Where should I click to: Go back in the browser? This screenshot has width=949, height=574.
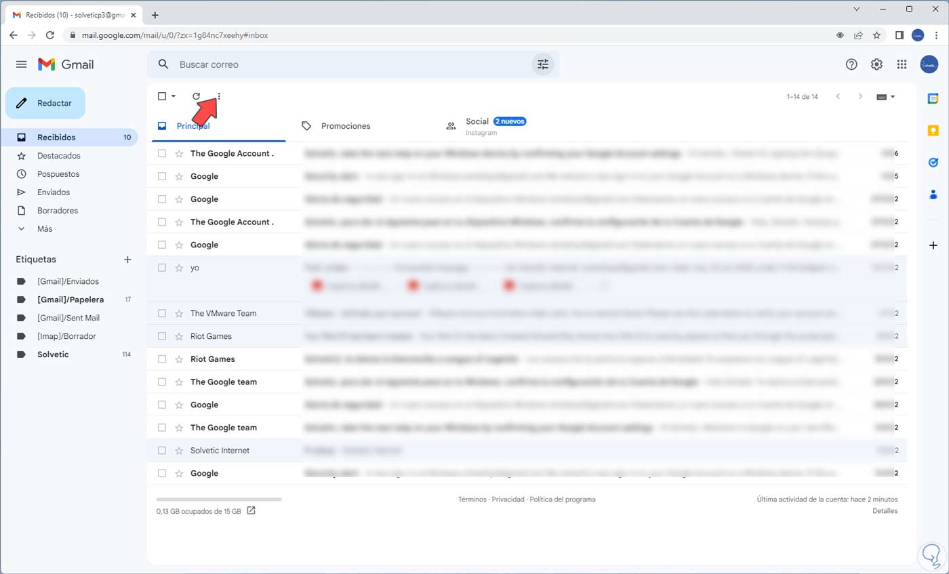point(14,35)
